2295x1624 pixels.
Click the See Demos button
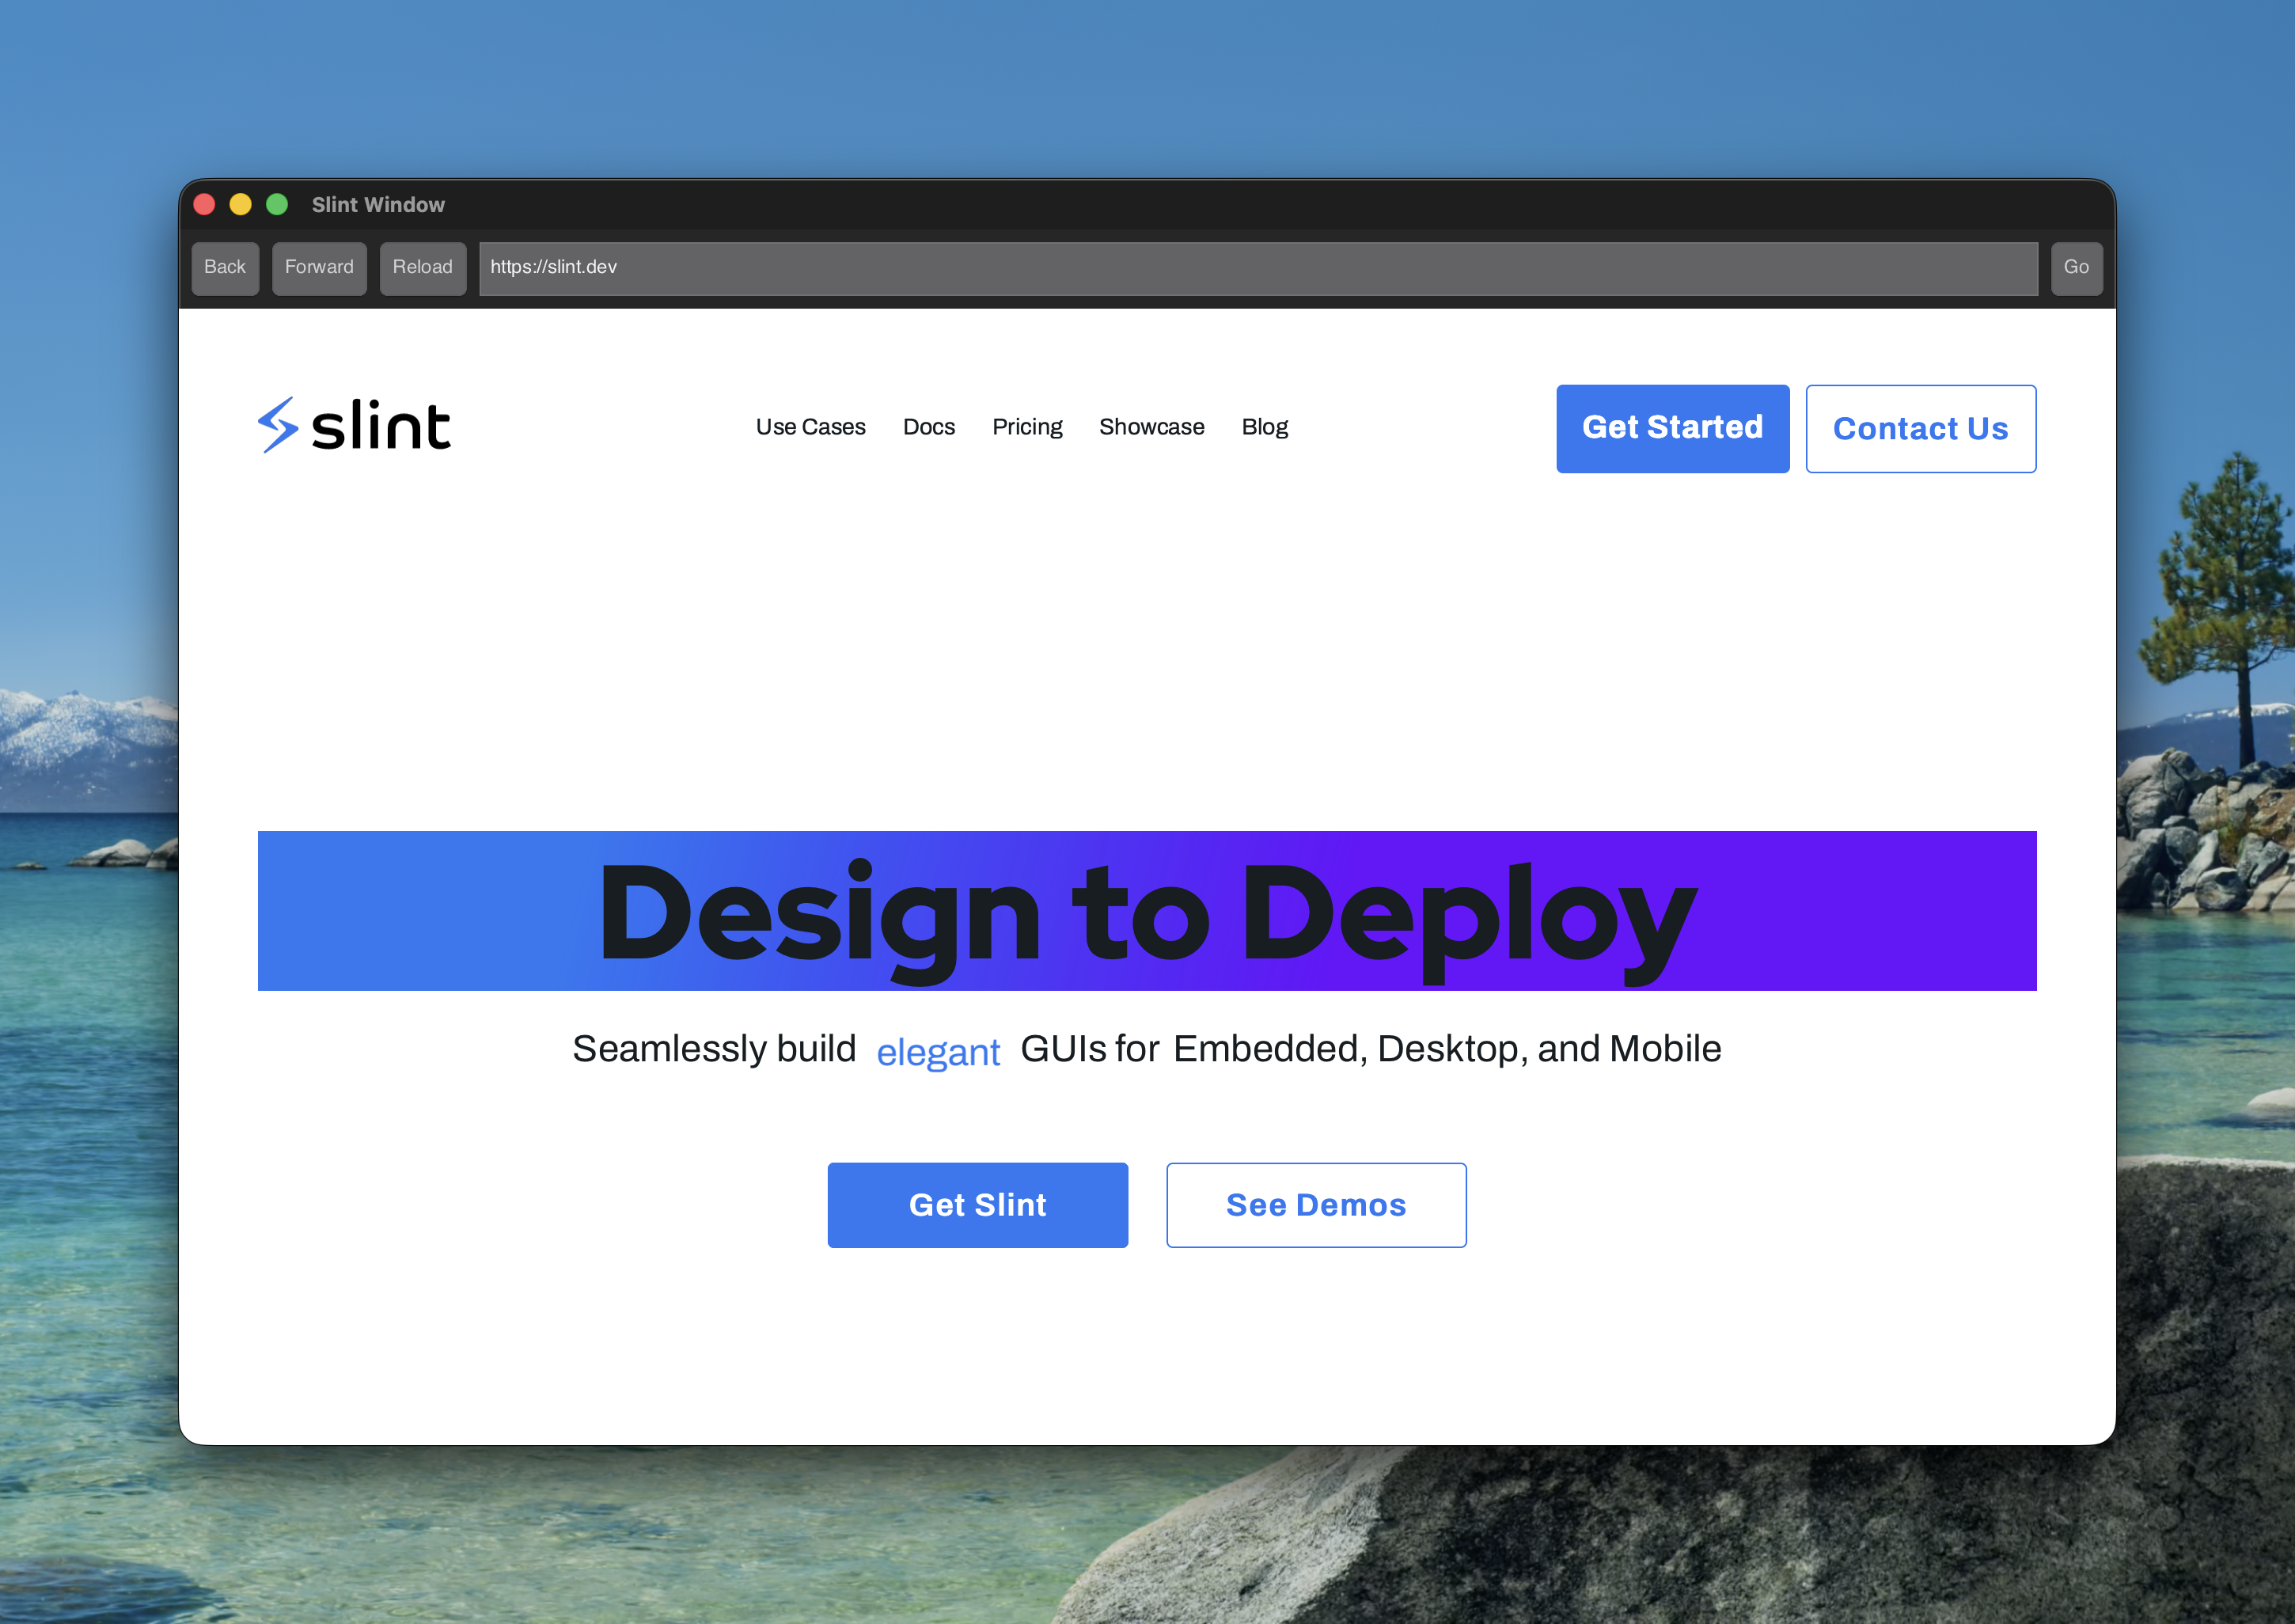(x=1316, y=1205)
